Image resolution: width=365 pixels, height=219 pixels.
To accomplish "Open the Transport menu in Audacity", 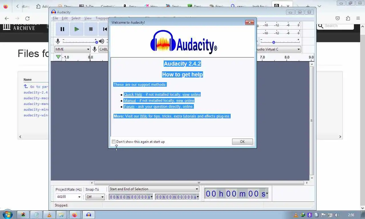I will [102, 18].
